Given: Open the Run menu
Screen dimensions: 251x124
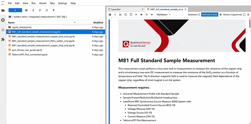Looking at the screenshot, I should [33, 3].
